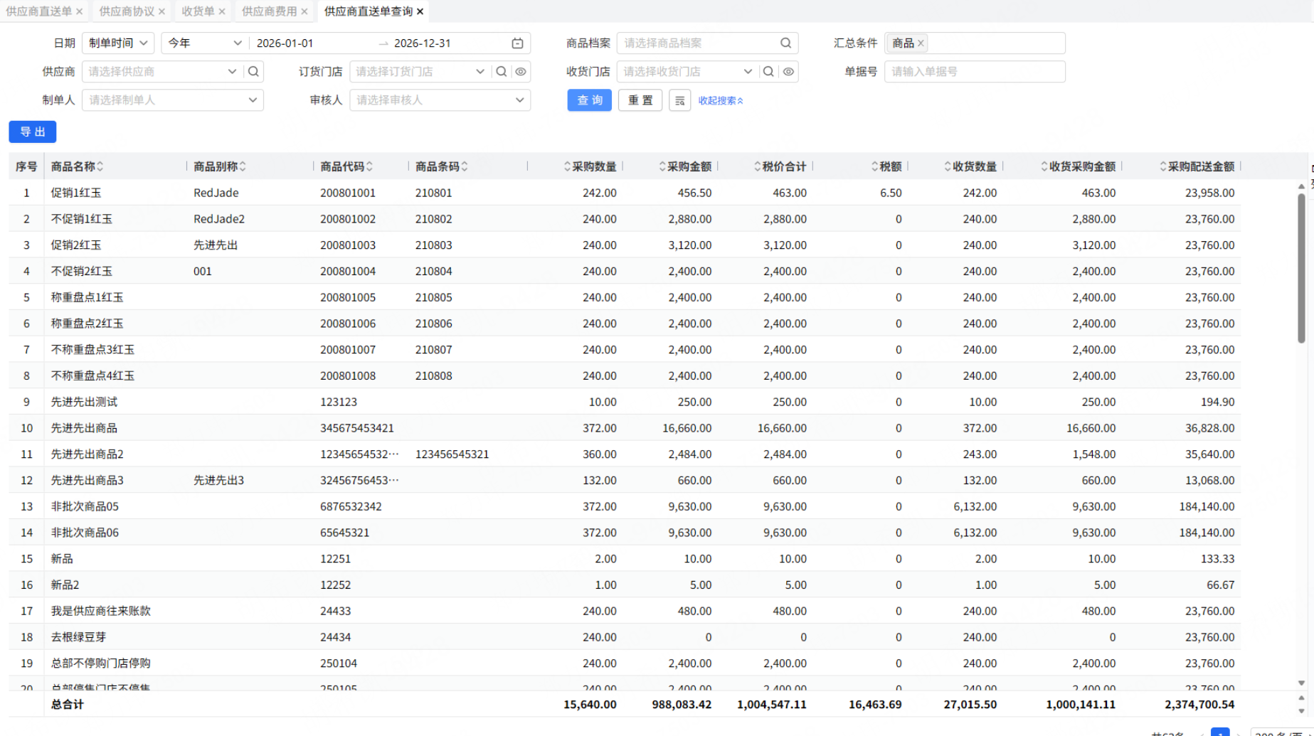Switch to the 供应商协议 tab
The image size is (1314, 736).
pos(127,11)
